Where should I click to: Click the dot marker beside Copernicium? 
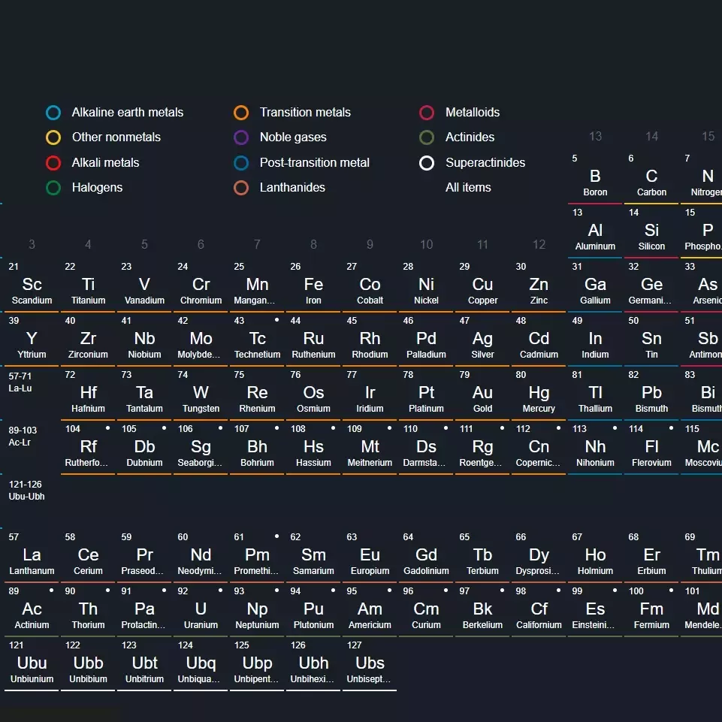click(557, 428)
